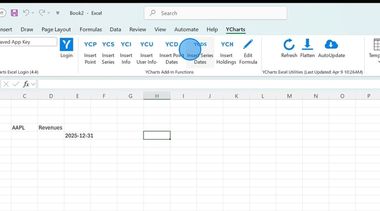
Task: Cancel entry with the X formula-bar icon
Action: tap(6, 84)
